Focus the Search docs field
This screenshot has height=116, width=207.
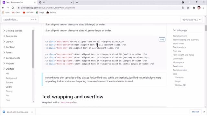click(20, 20)
